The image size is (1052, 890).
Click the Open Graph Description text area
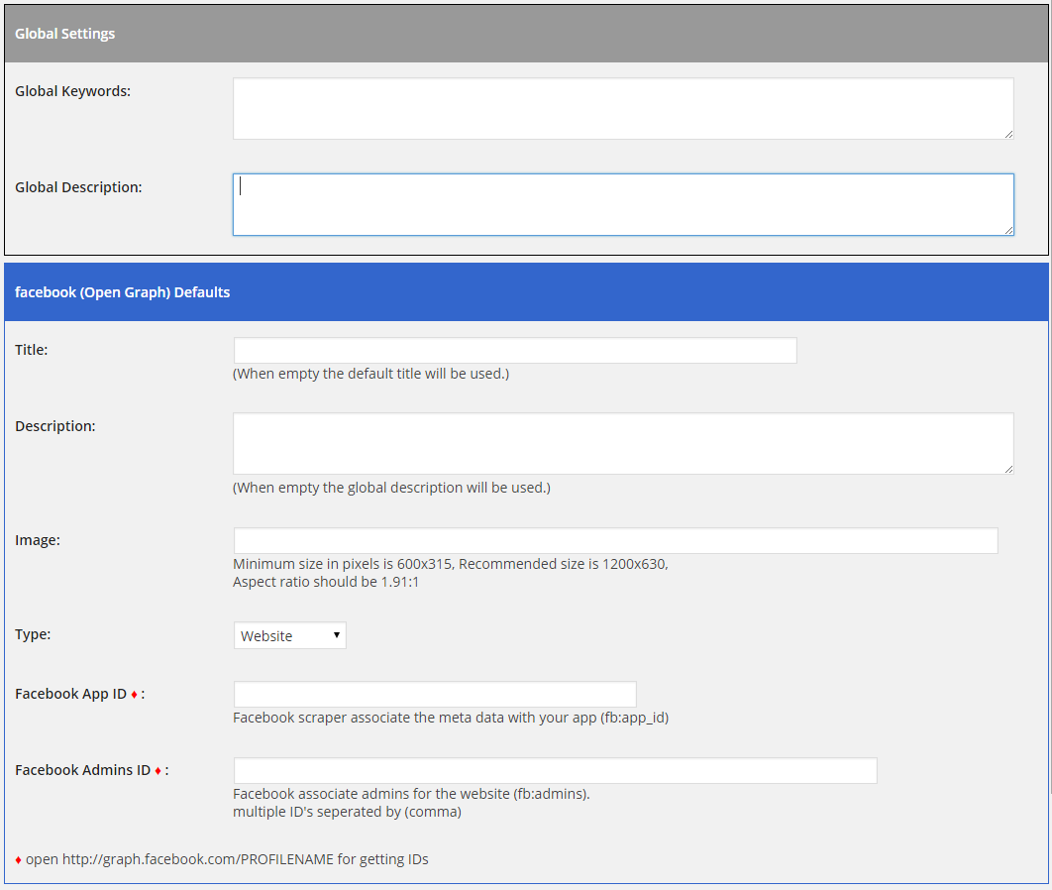coord(622,443)
